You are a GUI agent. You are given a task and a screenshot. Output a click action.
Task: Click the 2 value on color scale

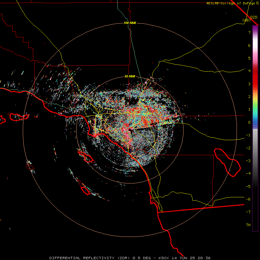[249, 97]
